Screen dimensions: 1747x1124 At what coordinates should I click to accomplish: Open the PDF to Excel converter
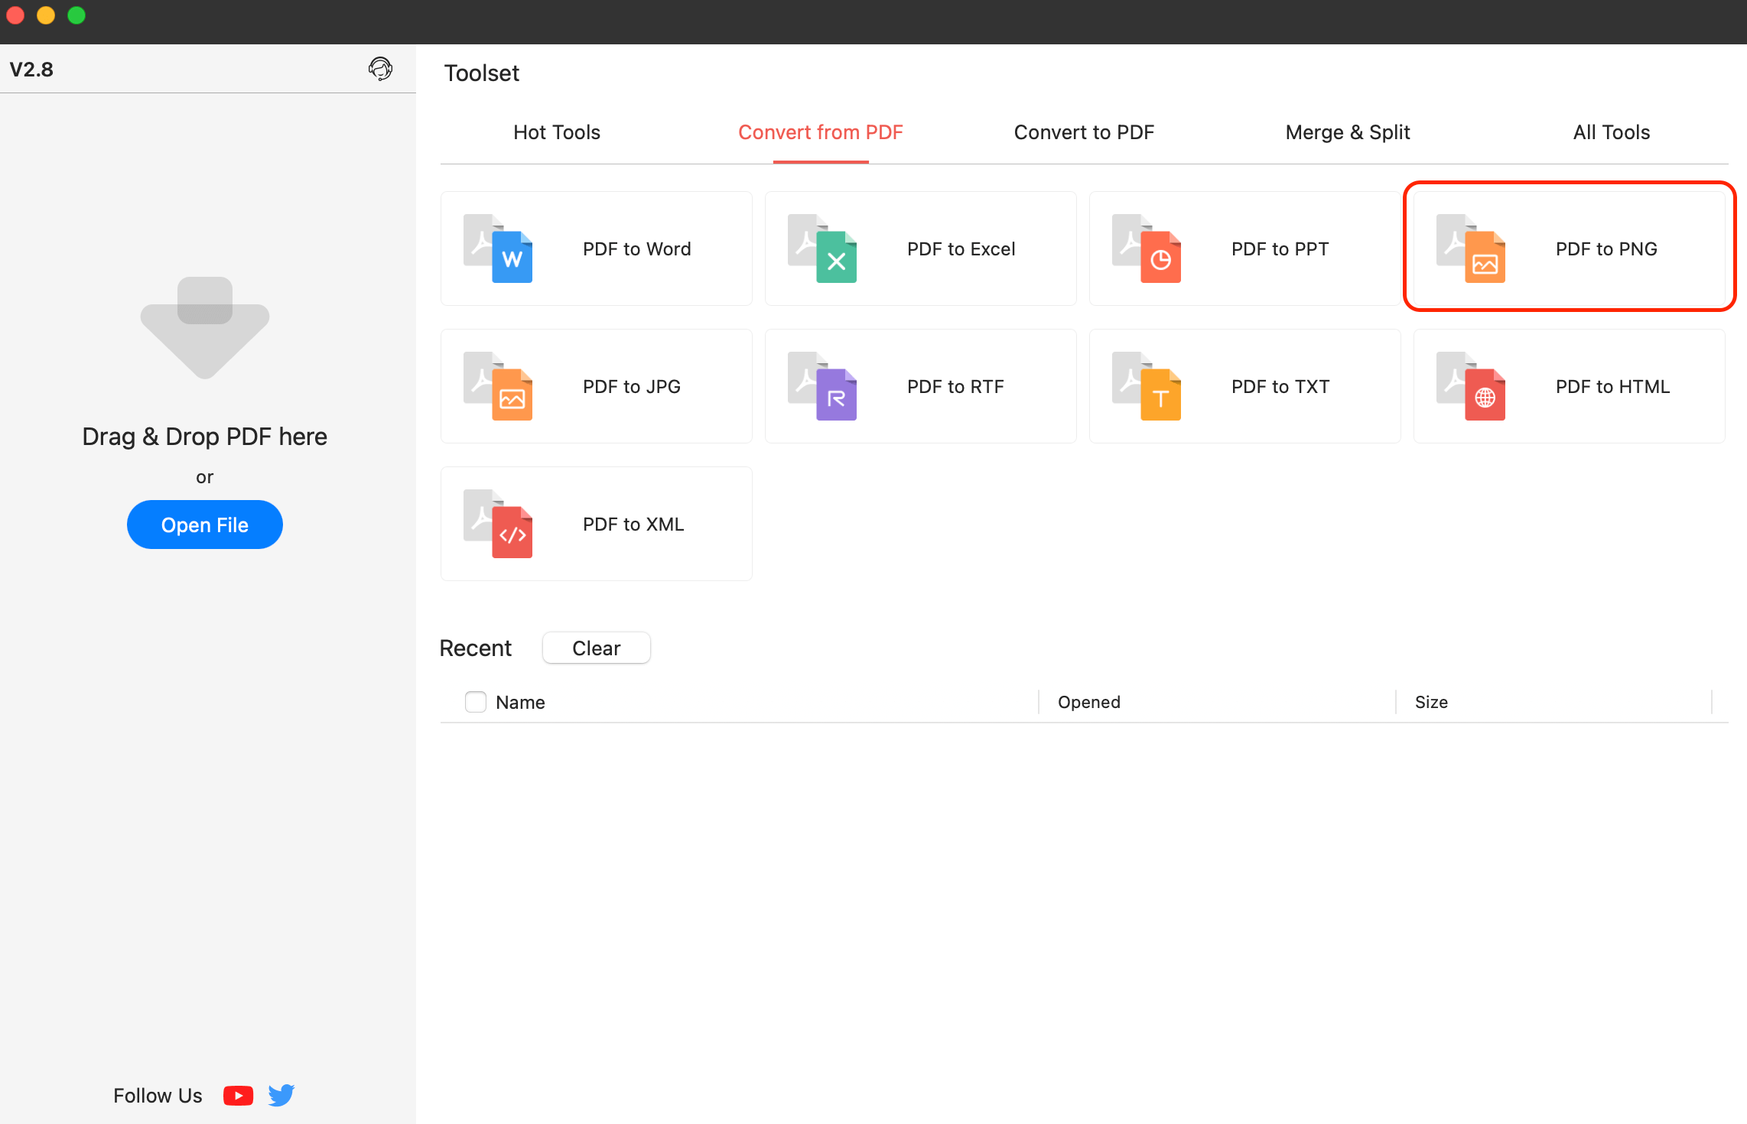click(920, 248)
